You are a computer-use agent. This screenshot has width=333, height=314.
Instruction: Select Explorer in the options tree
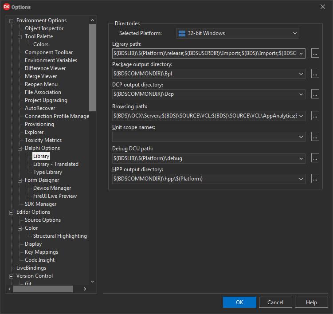pyautogui.click(x=34, y=132)
